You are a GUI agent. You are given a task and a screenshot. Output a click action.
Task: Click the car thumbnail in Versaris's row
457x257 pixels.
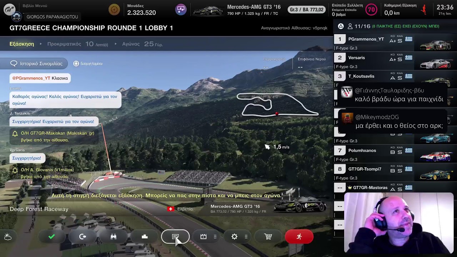pos(436,64)
